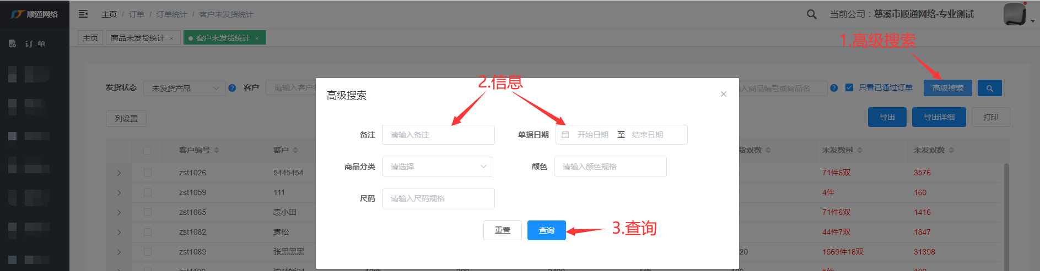Screen dimensions: 1040x271
Task: Open the 商品分类 dropdown
Action: 438,167
